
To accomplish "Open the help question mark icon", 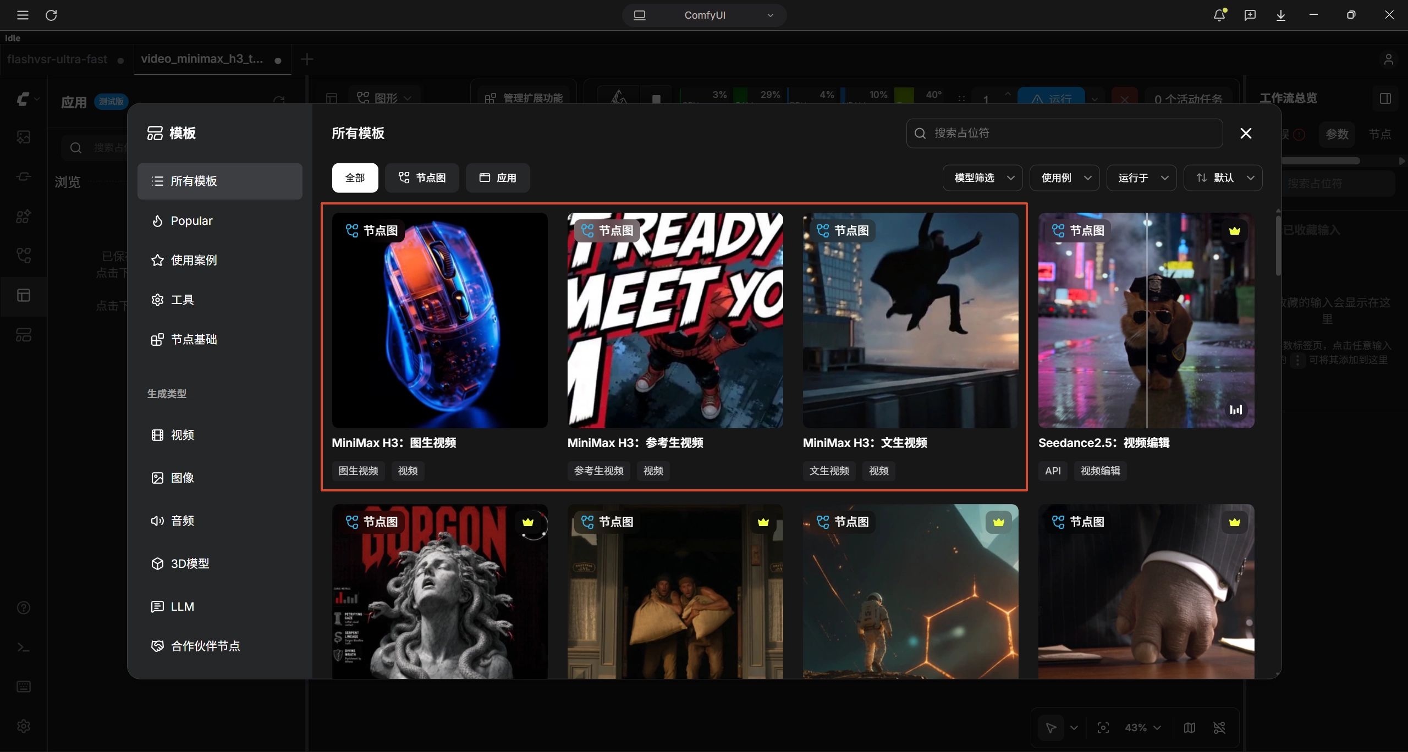I will tap(23, 607).
